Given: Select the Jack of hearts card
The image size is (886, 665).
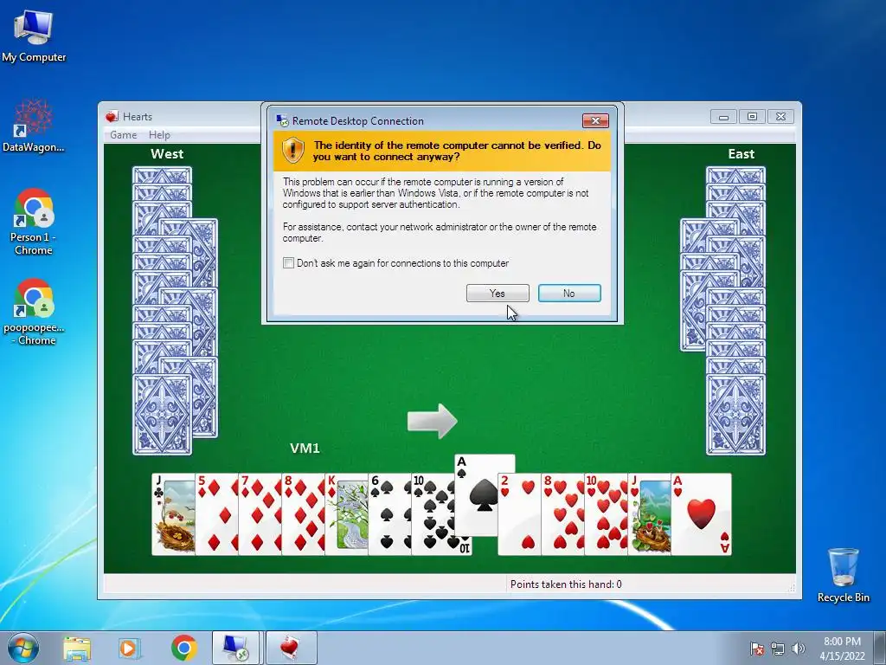Looking at the screenshot, I should point(649,514).
